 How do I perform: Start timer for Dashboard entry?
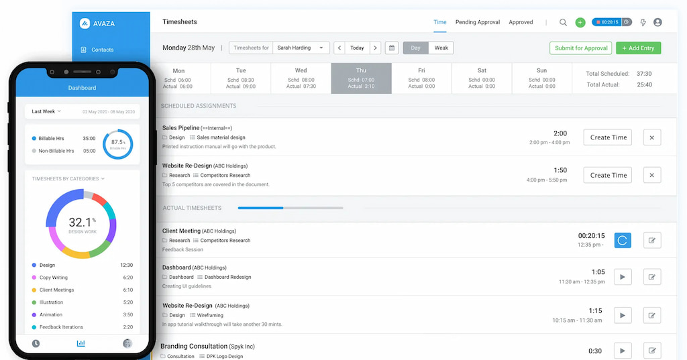(623, 277)
